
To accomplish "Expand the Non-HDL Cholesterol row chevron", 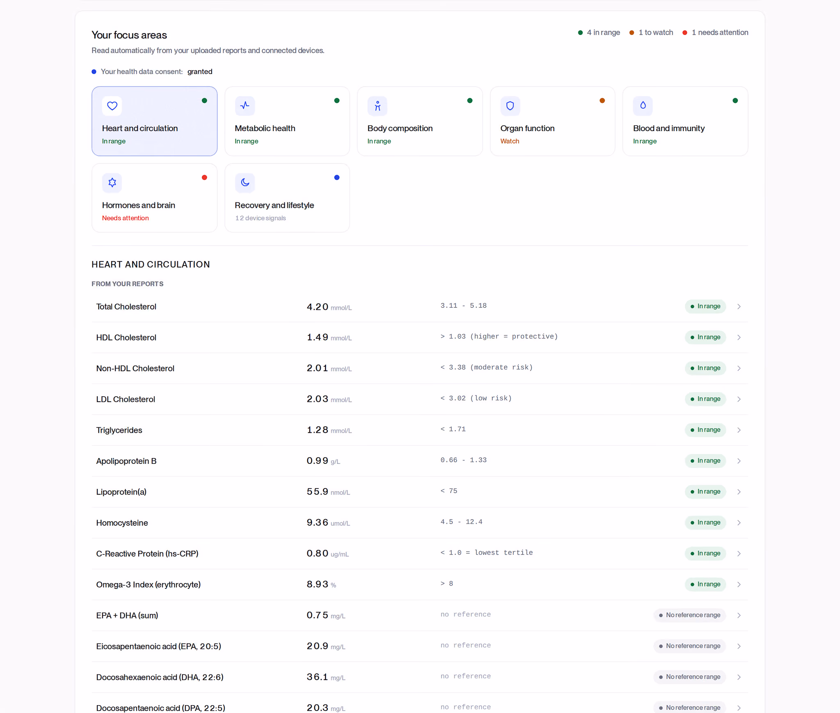I will 739,368.
